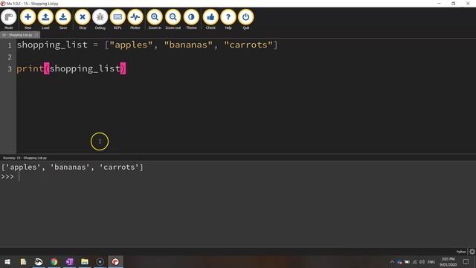The image size is (476, 268).
Task: Open Mu Help
Action: 228,19
